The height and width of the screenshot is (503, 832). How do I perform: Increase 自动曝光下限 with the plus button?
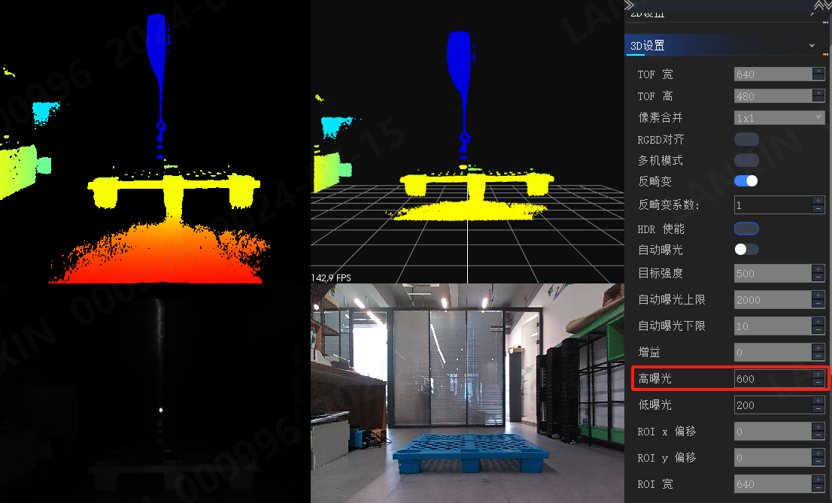(818, 322)
